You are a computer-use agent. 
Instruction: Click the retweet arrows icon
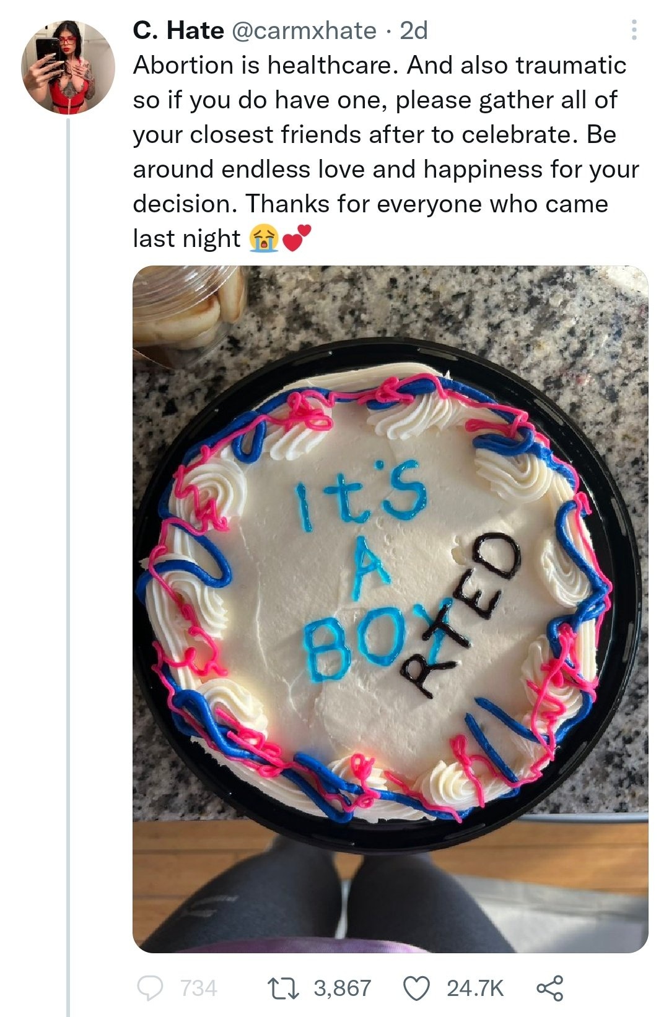282,987
